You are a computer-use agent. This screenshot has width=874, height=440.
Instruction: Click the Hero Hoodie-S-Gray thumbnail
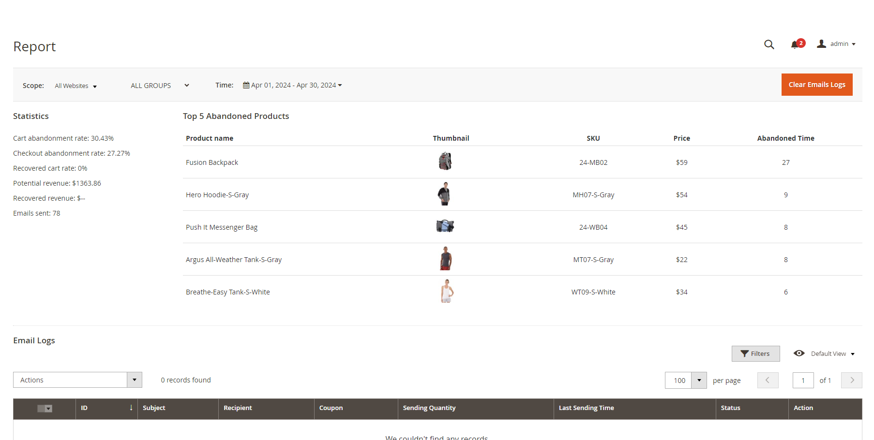point(444,194)
